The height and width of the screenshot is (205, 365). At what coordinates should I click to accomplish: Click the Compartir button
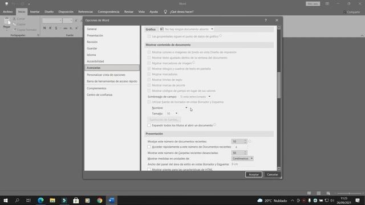tap(351, 12)
